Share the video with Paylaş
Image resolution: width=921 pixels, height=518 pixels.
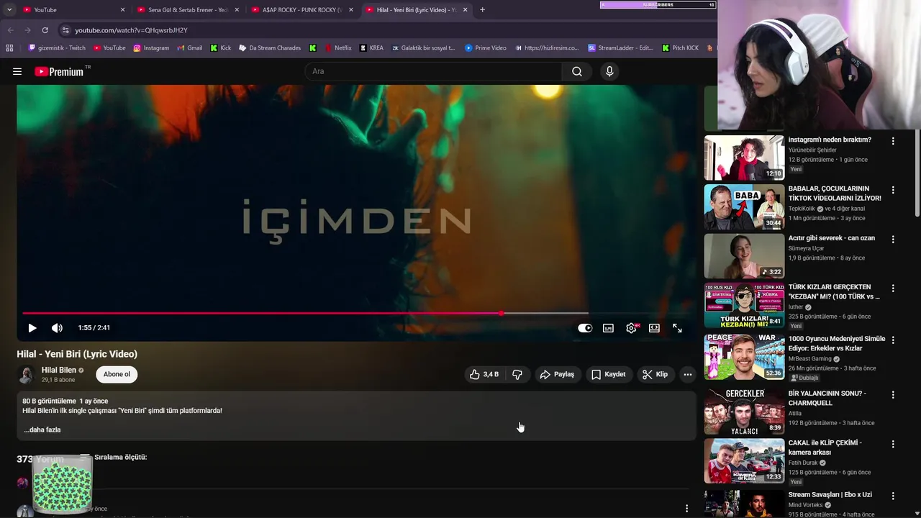point(557,374)
